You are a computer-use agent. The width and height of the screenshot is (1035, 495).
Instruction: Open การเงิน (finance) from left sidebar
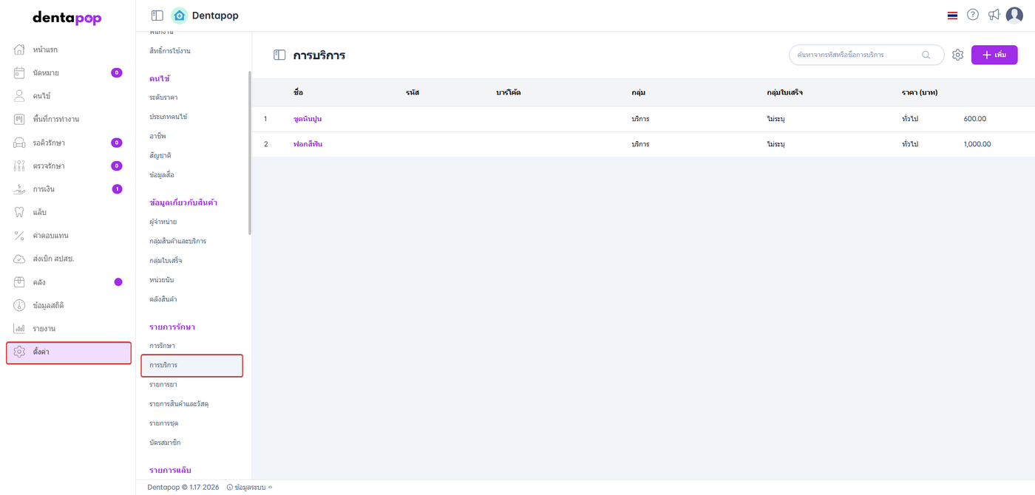coord(44,189)
